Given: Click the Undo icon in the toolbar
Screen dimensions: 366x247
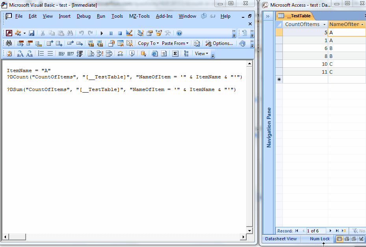Looking at the screenshot, I should point(82,33).
